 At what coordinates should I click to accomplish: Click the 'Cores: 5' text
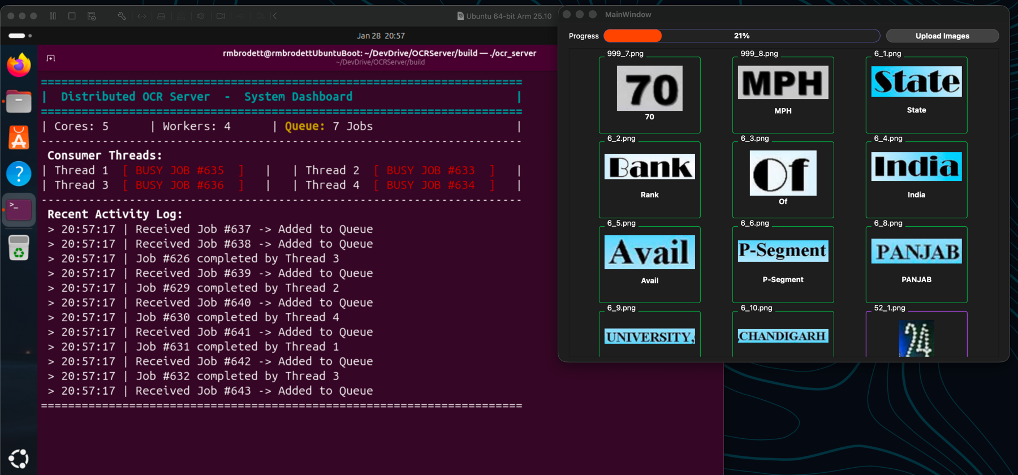click(81, 126)
